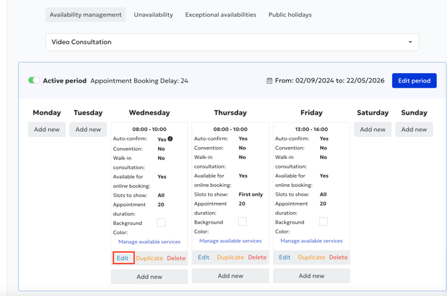Go to the Public holidays tab

tap(290, 15)
